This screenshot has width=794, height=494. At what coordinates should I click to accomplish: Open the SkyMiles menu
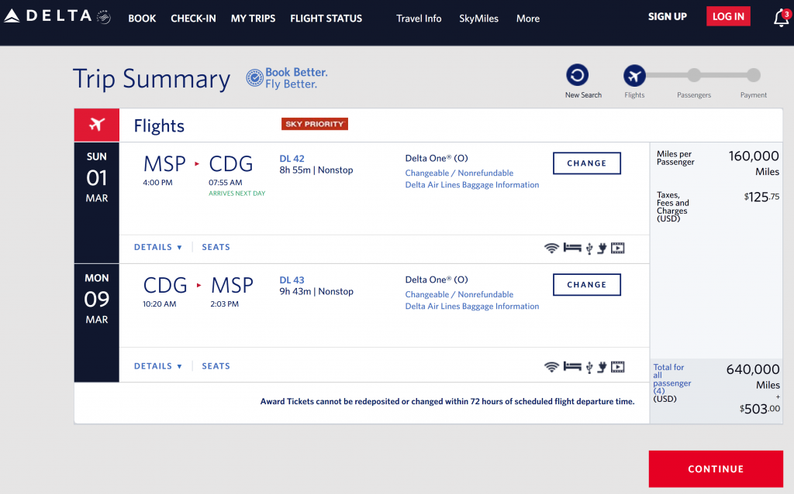click(478, 19)
